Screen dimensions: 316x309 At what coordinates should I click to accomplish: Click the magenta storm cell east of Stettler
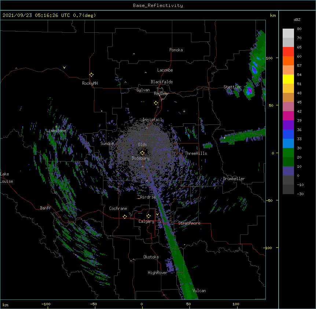[x=250, y=90]
